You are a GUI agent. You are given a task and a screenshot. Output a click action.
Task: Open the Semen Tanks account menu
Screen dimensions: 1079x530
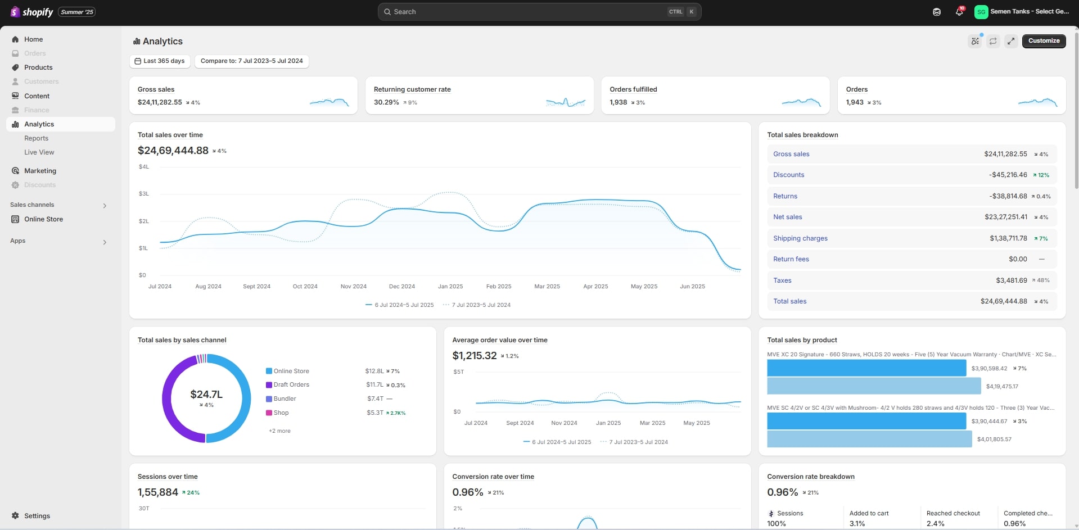[x=1022, y=12]
